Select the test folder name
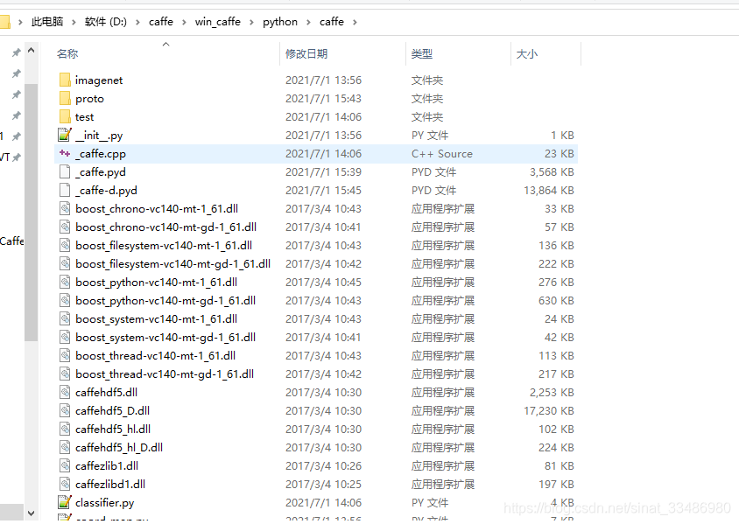Image resolution: width=739 pixels, height=524 pixels. (x=84, y=117)
